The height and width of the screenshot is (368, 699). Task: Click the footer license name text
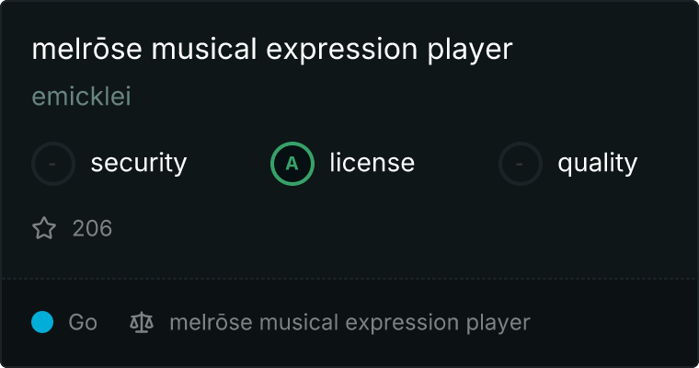[x=349, y=323]
